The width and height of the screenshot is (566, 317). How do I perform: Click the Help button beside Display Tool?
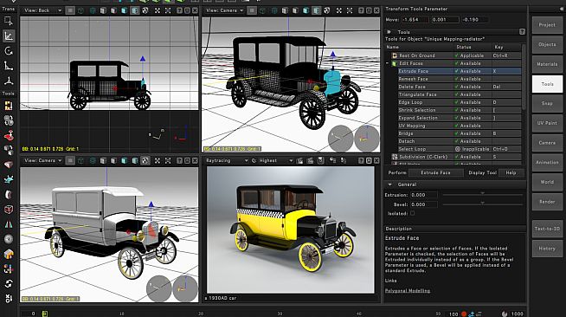click(511, 172)
